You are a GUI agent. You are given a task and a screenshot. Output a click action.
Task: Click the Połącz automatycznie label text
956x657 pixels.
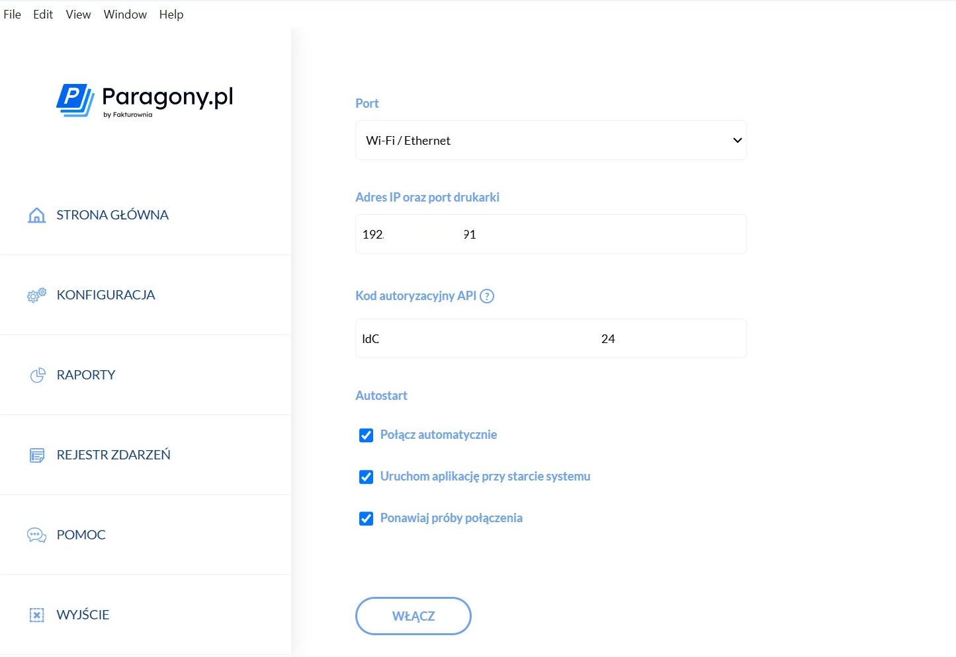[439, 434]
